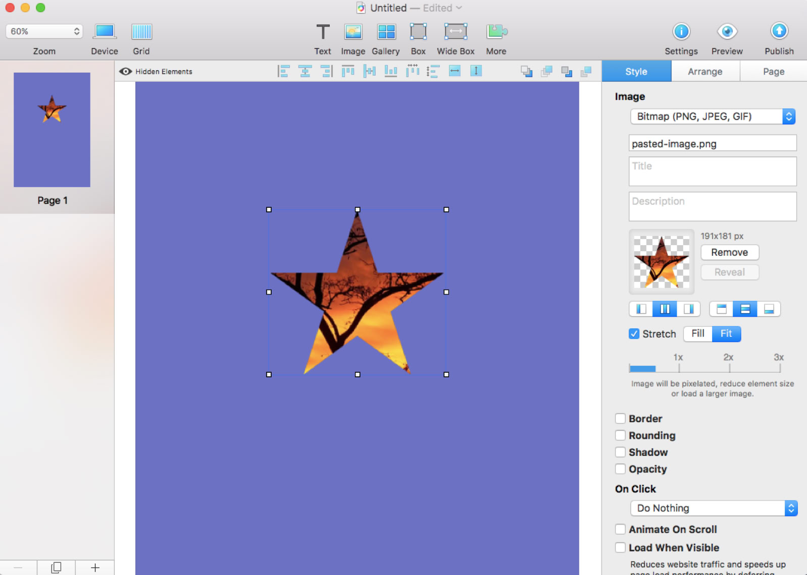
Task: Uncheck the Stretch checkbox
Action: point(634,334)
